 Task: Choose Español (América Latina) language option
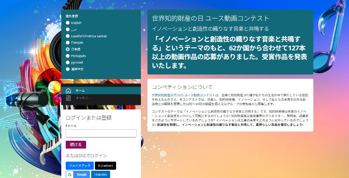click(68, 36)
